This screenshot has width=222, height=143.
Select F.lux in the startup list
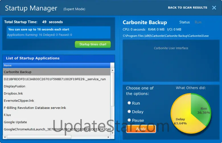56,115
